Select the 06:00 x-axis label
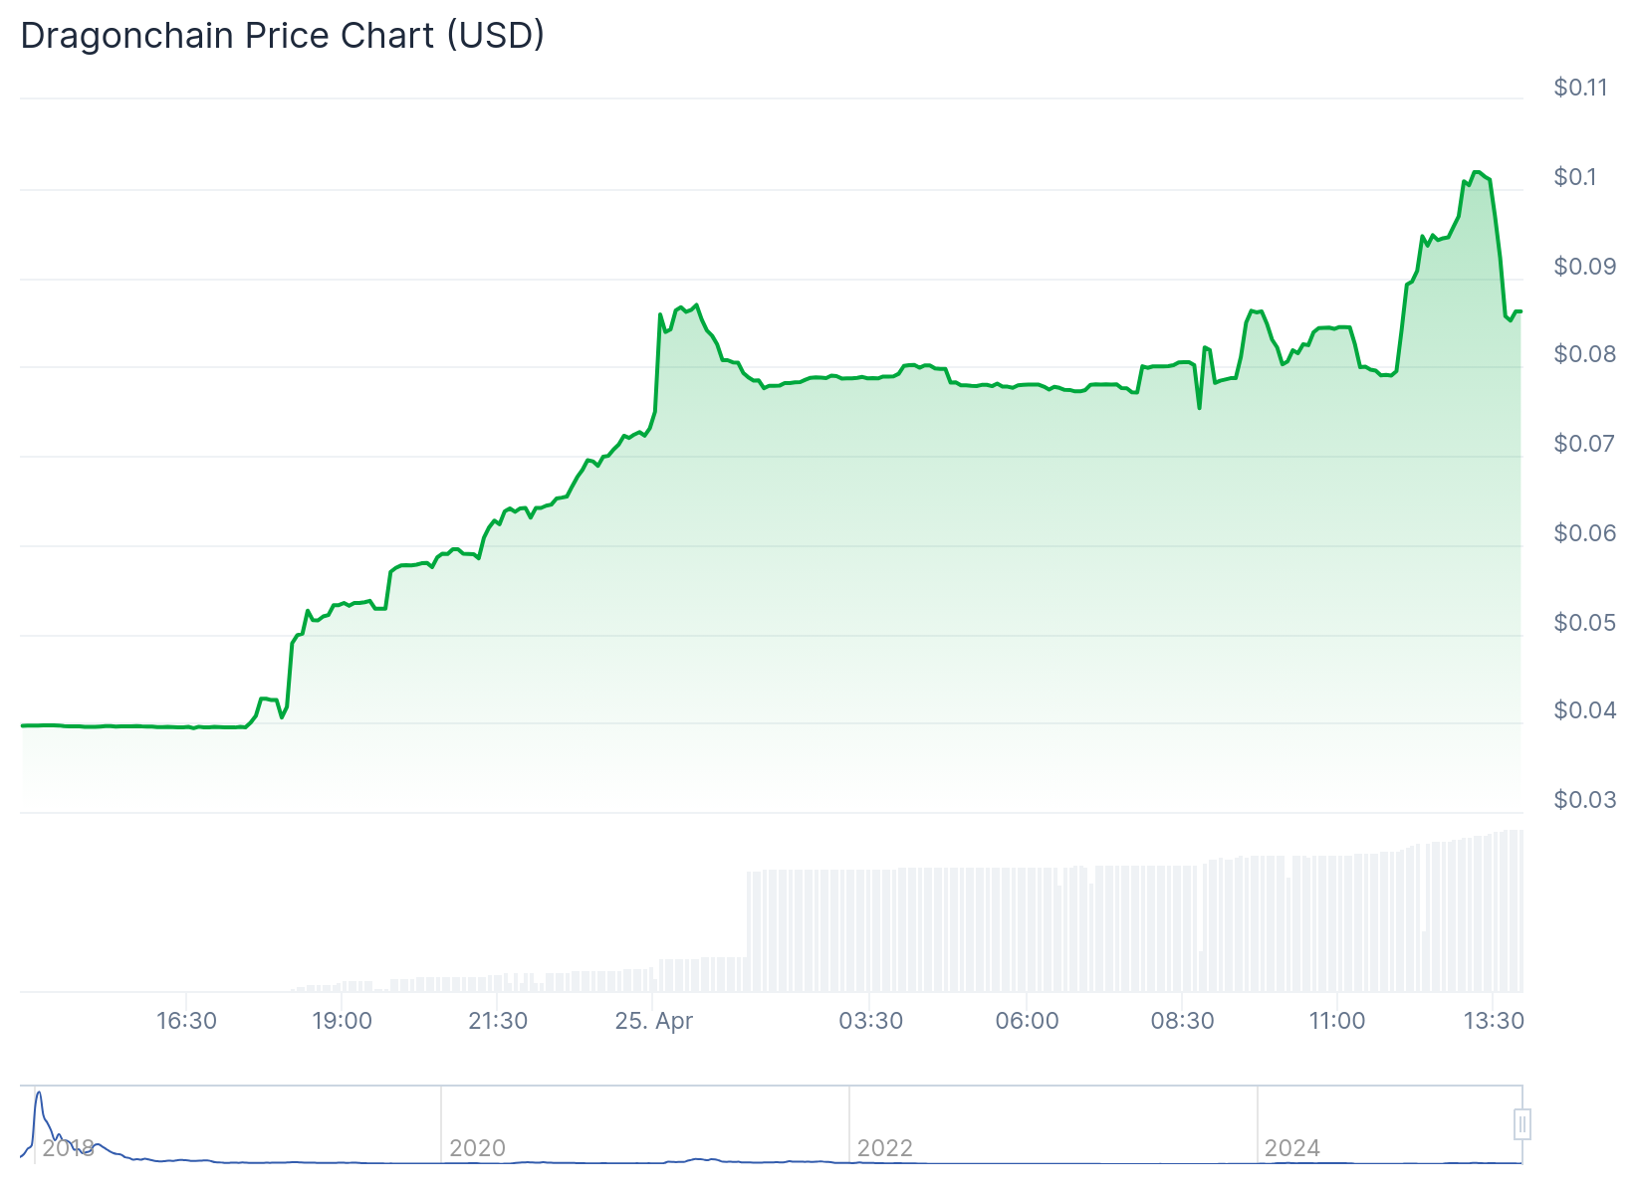The height and width of the screenshot is (1194, 1637). tap(1027, 1021)
